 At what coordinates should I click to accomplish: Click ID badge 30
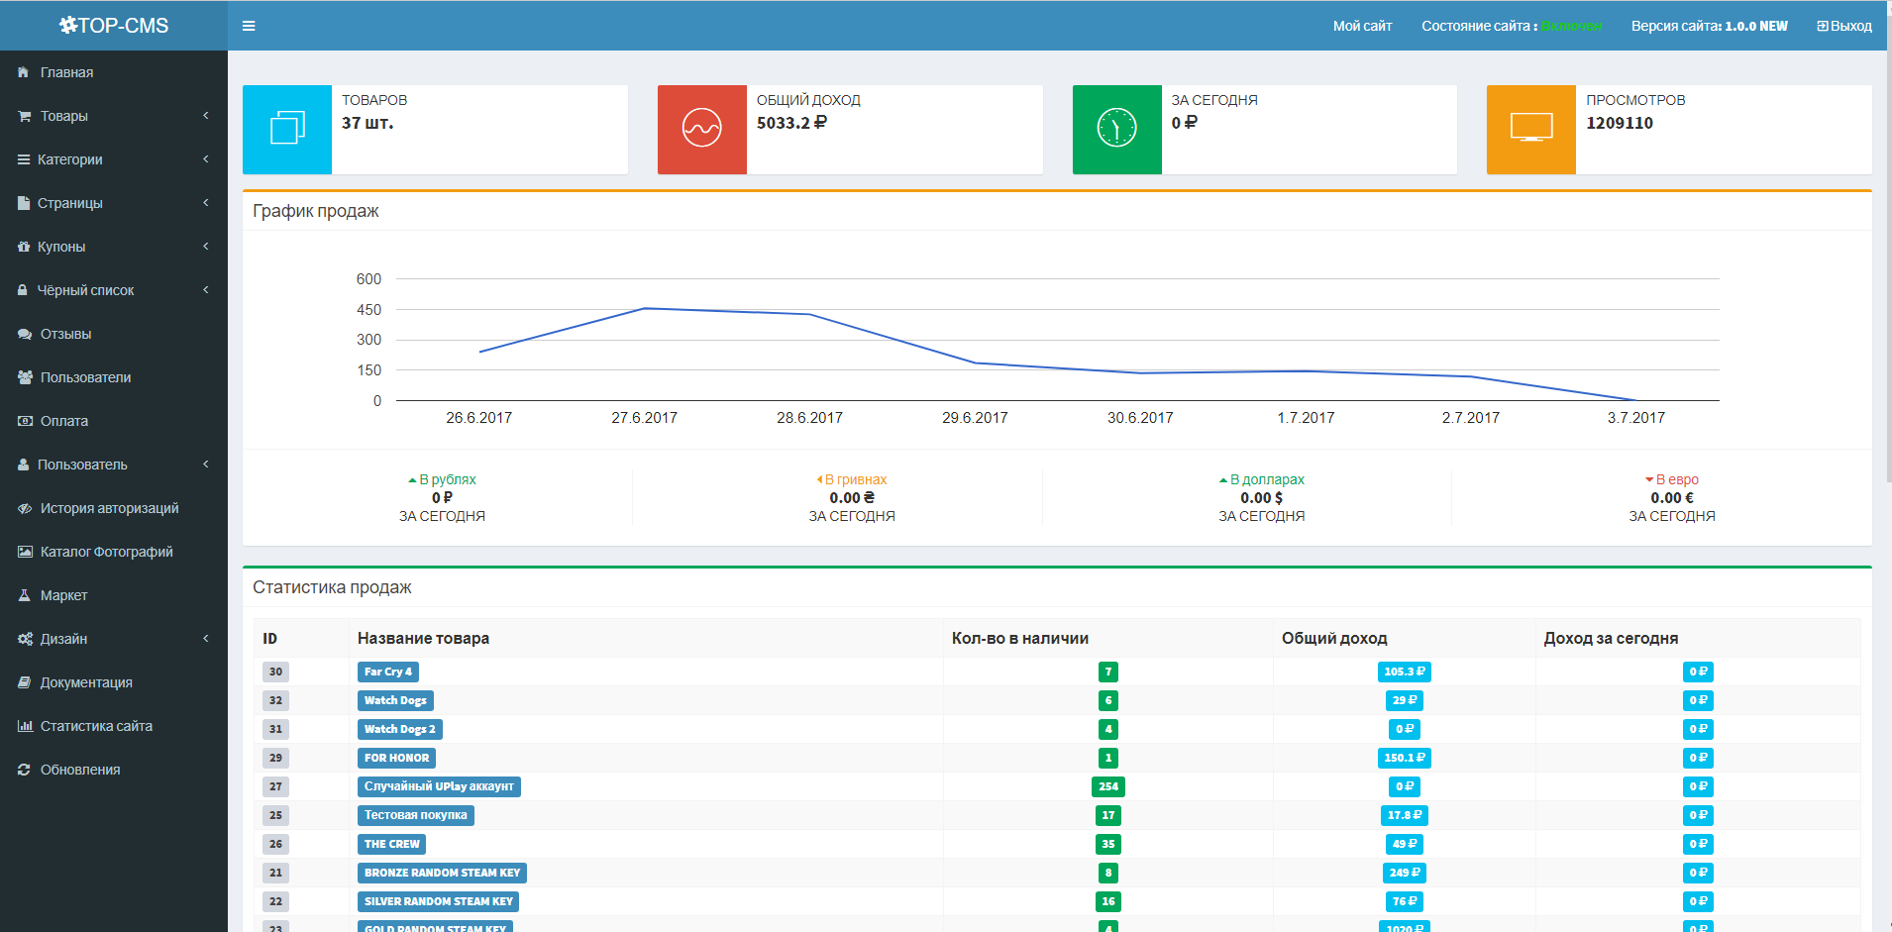(275, 672)
